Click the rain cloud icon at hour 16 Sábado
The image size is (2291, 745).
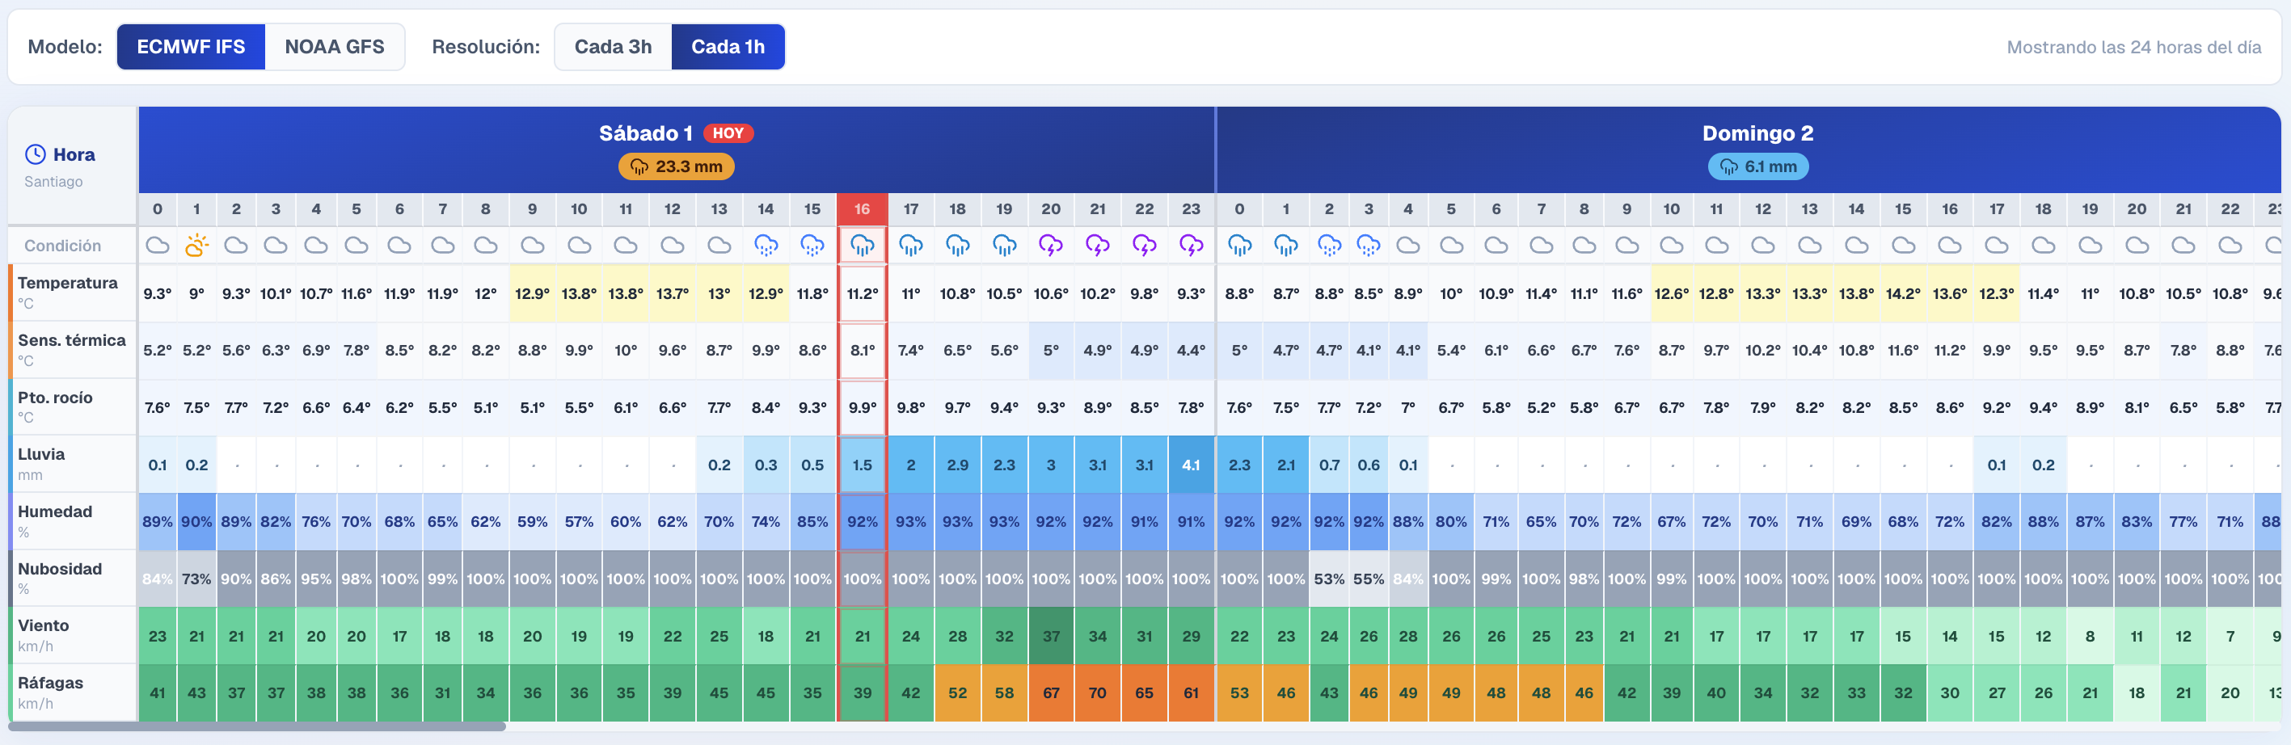tap(862, 246)
